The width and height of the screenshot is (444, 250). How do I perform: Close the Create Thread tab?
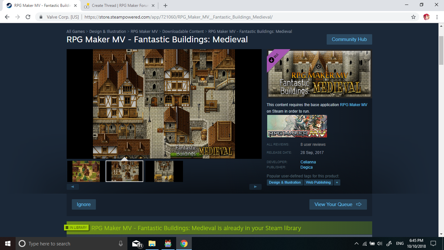tap(153, 6)
